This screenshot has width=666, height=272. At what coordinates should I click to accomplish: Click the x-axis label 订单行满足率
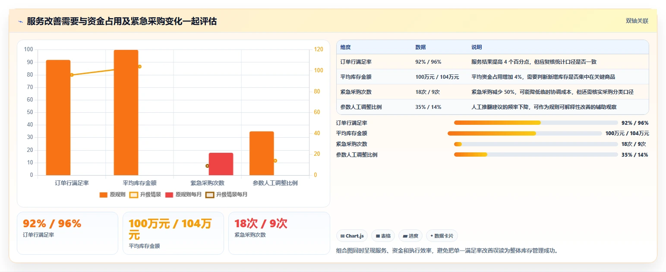[72, 183]
